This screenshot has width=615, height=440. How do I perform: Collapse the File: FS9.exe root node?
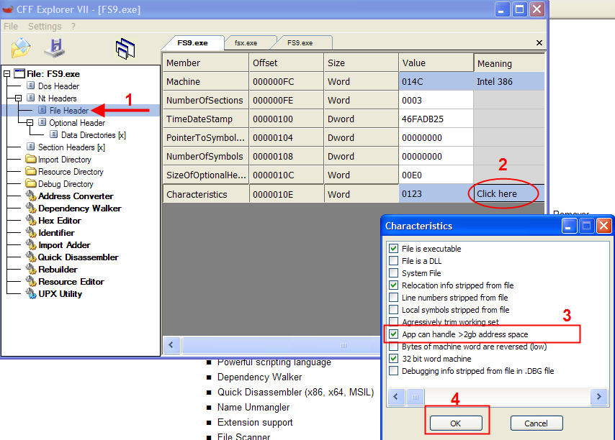tap(7, 73)
